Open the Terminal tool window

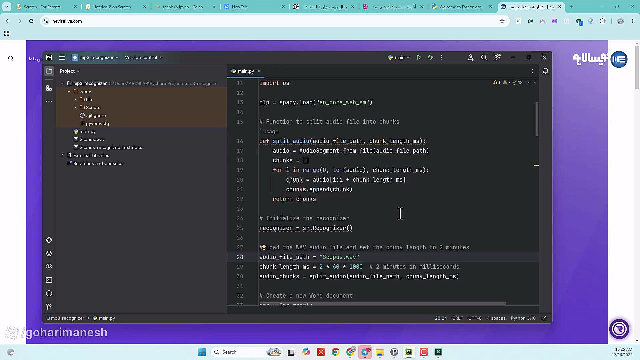[49, 280]
